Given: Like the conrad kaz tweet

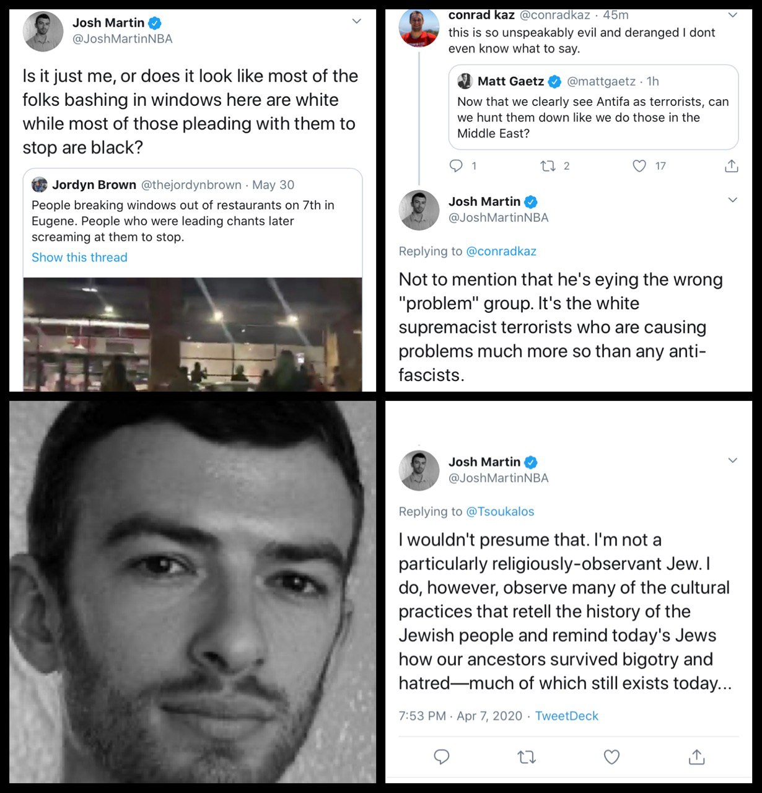Looking at the screenshot, I should tap(639, 166).
